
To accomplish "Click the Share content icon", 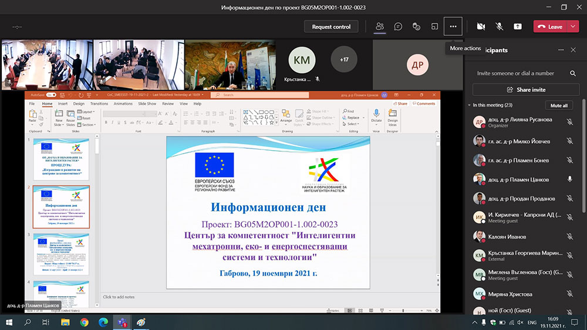I will [518, 26].
